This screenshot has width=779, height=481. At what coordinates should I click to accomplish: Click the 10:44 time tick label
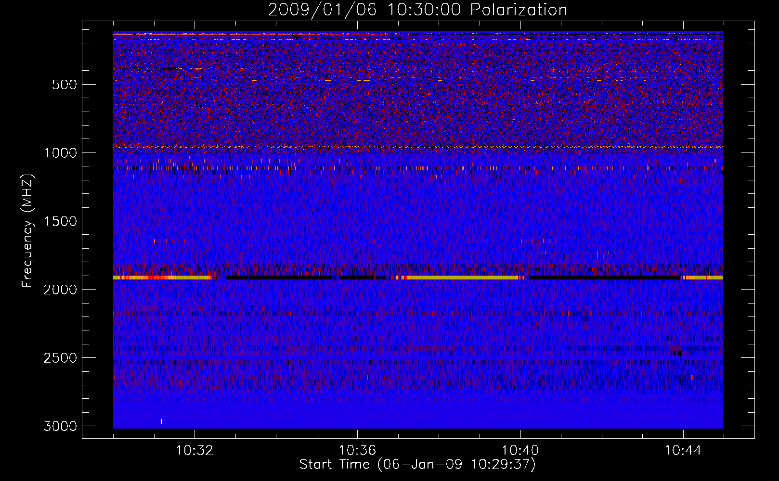point(683,451)
